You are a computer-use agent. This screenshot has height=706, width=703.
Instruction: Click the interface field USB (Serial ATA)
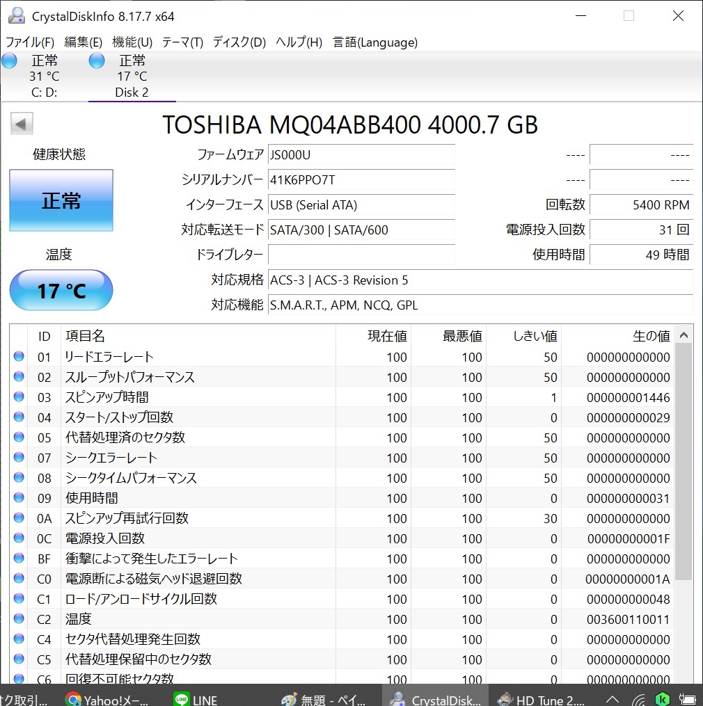point(361,205)
